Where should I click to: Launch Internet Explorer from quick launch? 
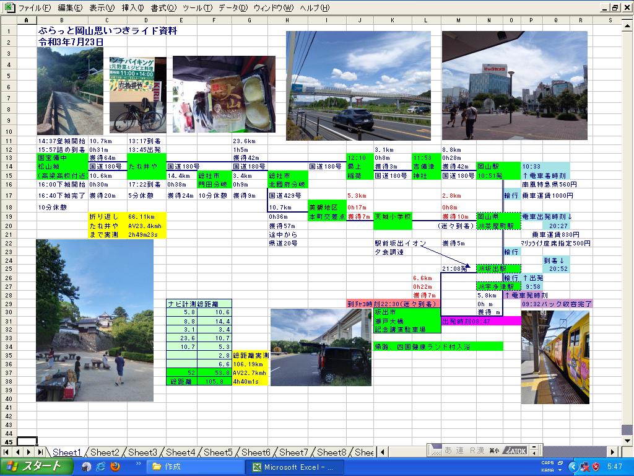tap(100, 467)
